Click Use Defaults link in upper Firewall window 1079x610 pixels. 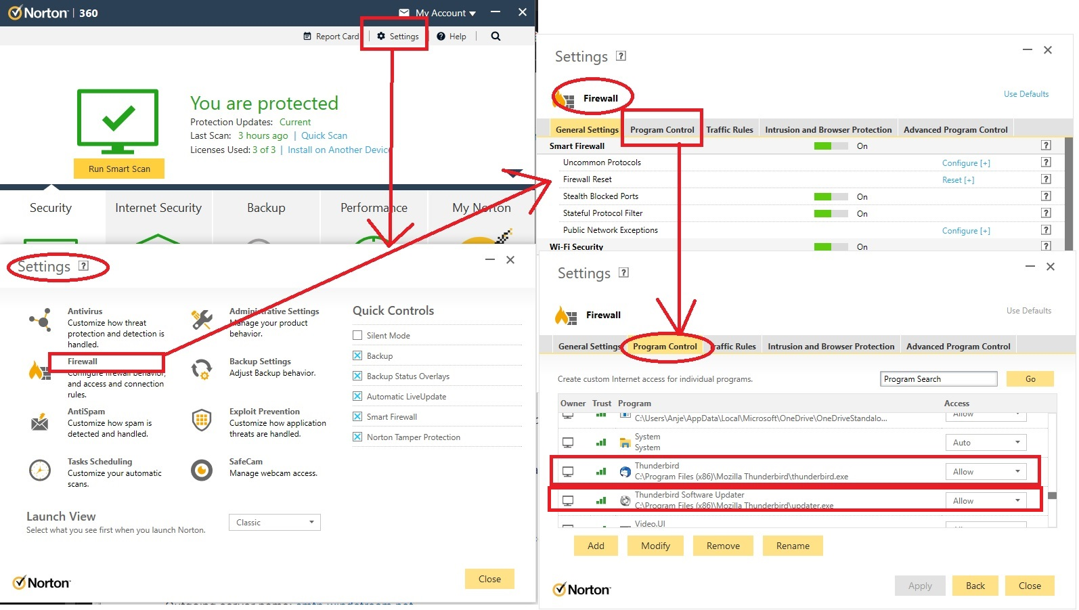(1026, 94)
